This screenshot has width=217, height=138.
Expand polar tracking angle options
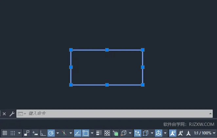tap(58, 133)
